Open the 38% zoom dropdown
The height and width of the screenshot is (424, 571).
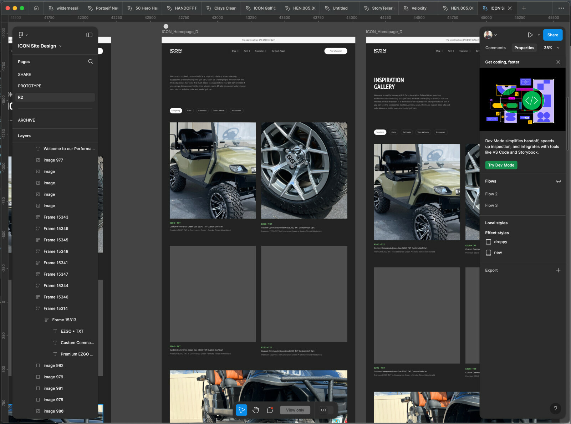(x=551, y=48)
